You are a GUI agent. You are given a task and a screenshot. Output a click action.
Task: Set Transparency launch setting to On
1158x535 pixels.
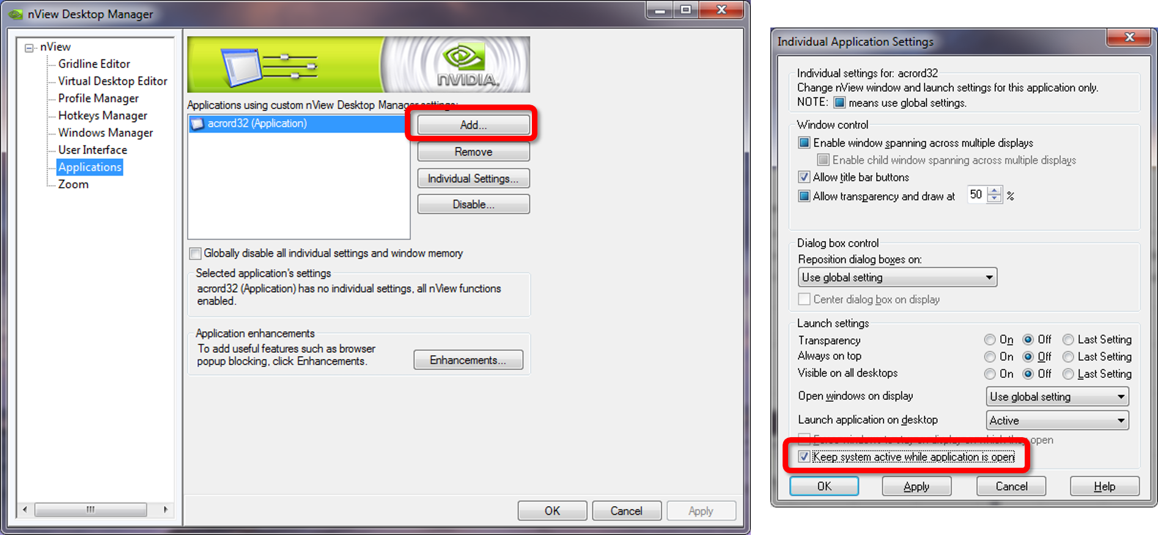pos(990,339)
